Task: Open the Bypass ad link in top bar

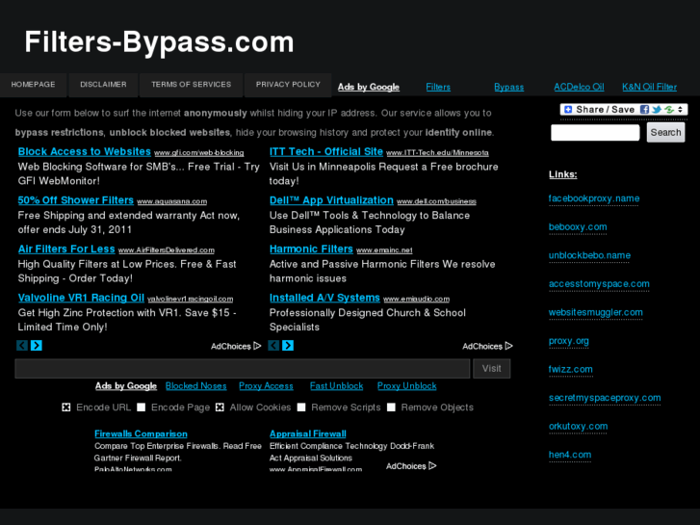Action: tap(509, 87)
